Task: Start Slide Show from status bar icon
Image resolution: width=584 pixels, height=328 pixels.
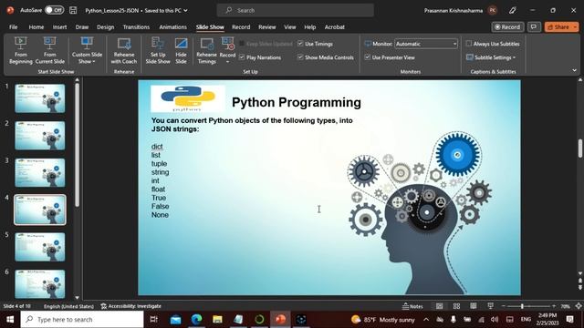Action: [x=491, y=306]
